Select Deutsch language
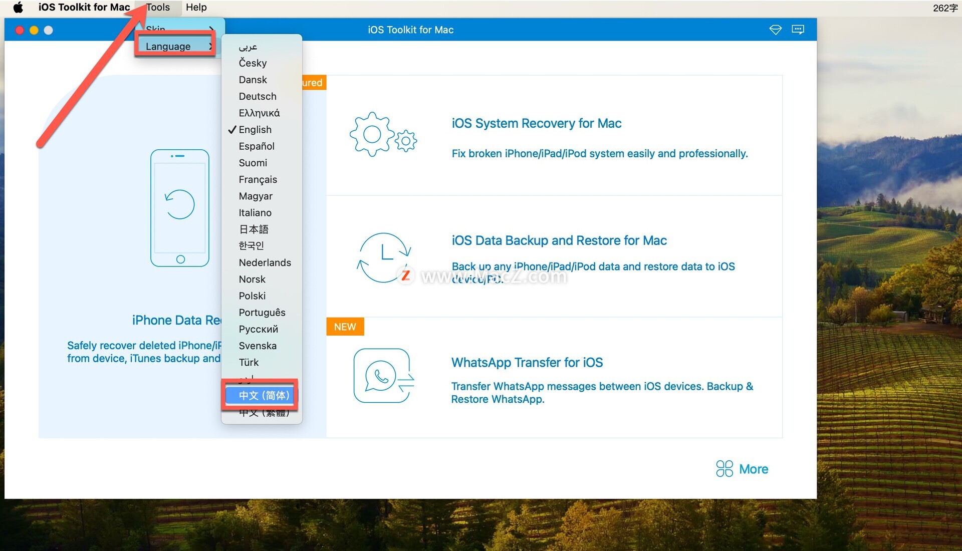The image size is (962, 551). click(x=262, y=96)
